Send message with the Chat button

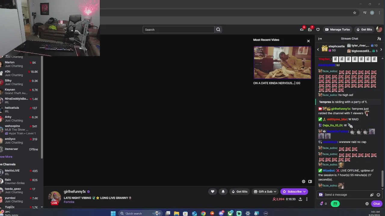tap(377, 204)
